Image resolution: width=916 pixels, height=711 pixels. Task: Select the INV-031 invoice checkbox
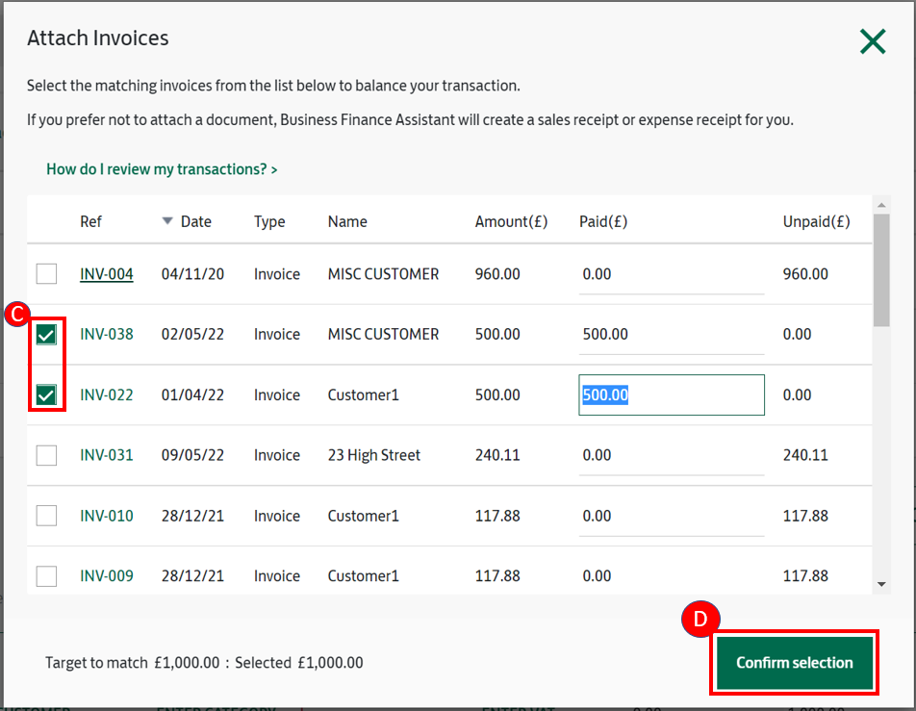tap(46, 455)
